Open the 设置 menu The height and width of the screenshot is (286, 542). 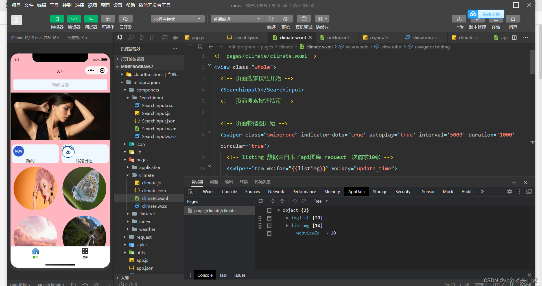tap(118, 5)
